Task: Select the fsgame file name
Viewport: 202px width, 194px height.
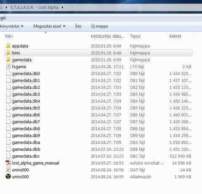Action: coord(19,67)
